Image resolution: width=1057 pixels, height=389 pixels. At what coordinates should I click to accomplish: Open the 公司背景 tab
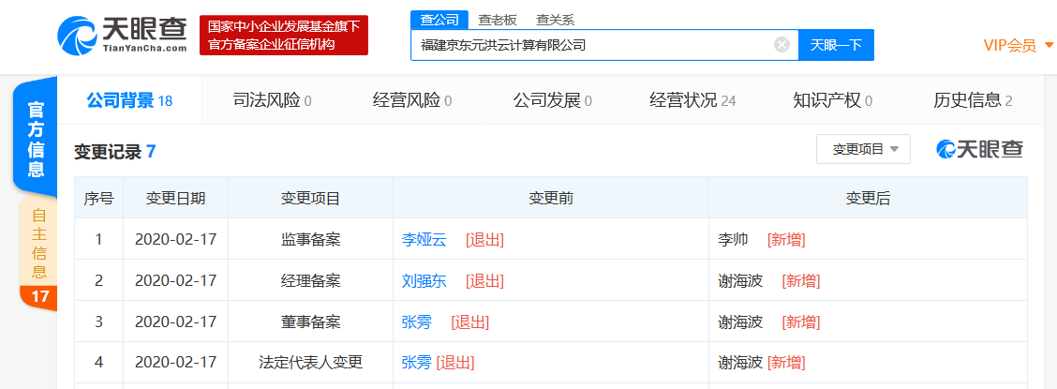(129, 100)
